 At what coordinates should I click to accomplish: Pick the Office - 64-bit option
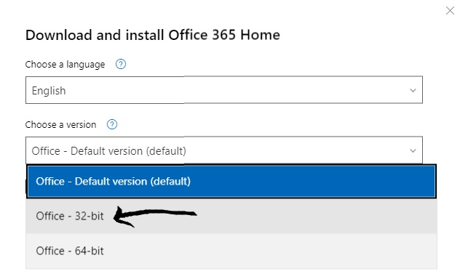(x=231, y=251)
